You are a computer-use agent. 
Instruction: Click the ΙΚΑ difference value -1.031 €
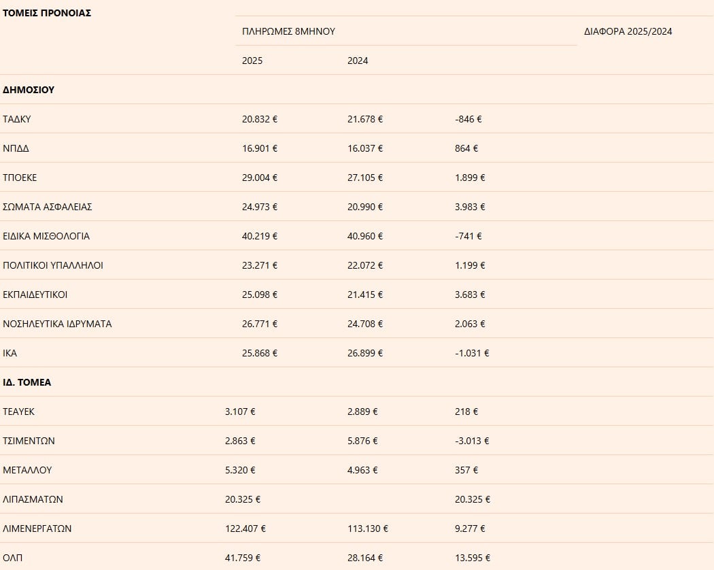(x=472, y=353)
